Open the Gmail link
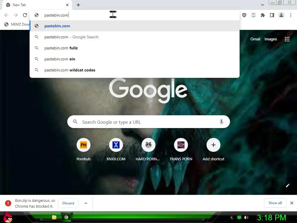Viewport: 297px width, 223px height. pos(255,39)
